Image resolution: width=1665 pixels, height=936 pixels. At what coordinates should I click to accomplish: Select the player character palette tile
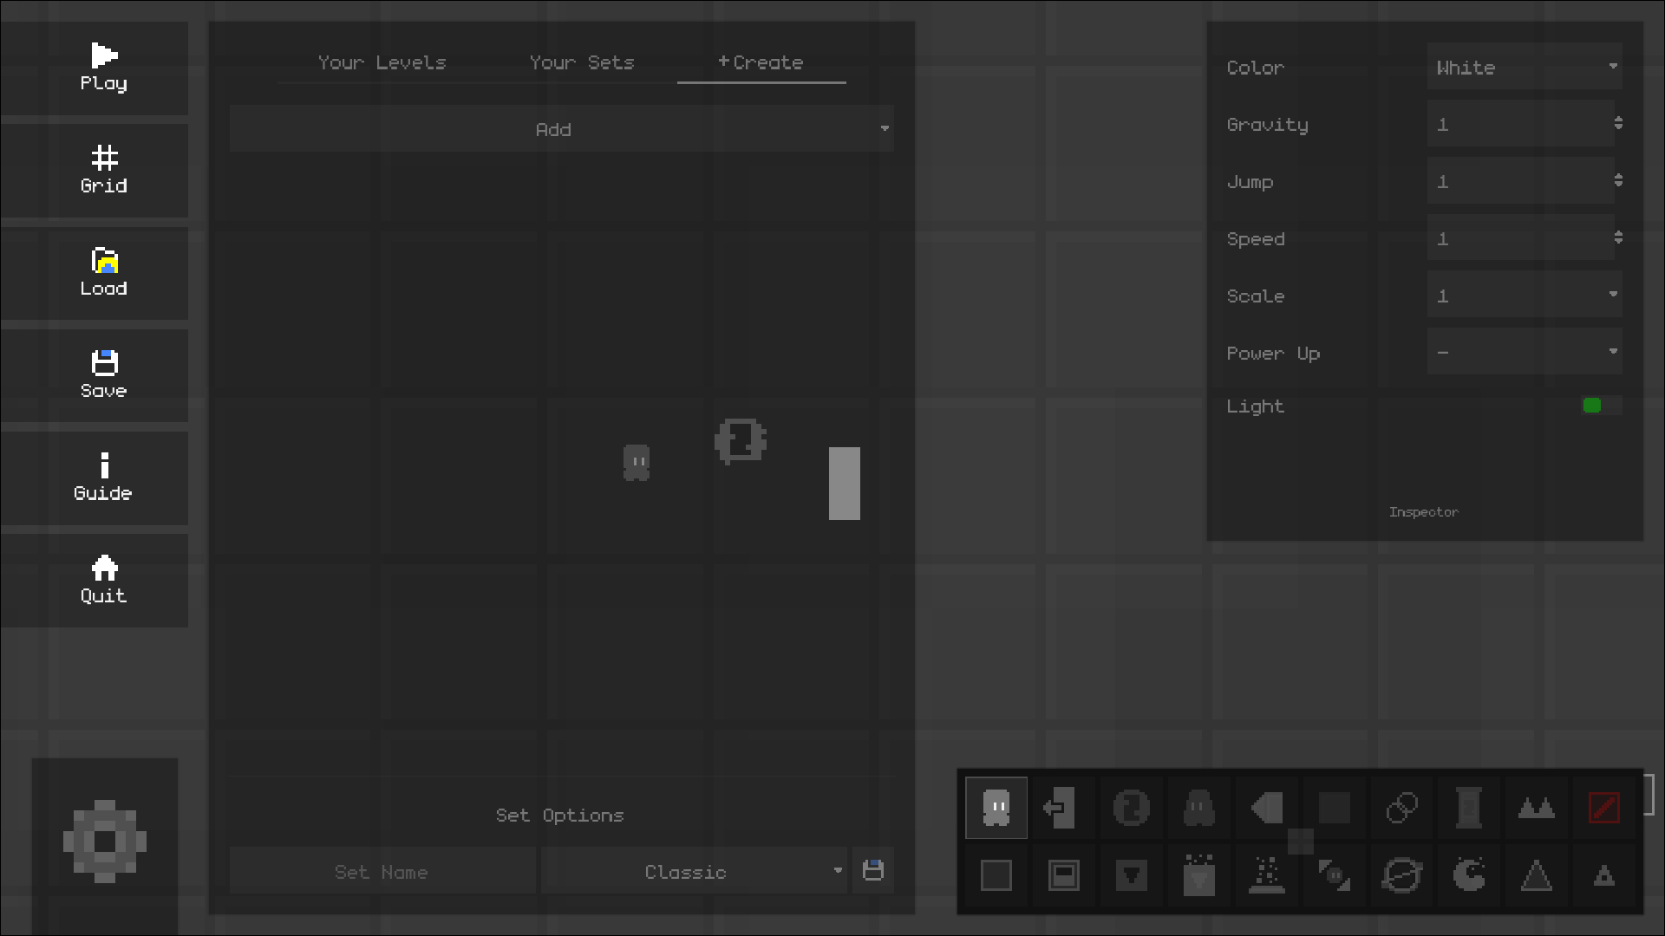(x=996, y=808)
